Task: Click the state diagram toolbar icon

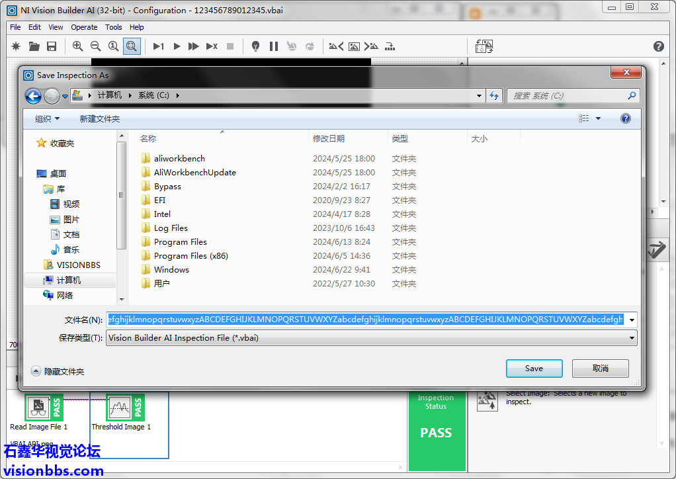Action: pyautogui.click(x=390, y=46)
